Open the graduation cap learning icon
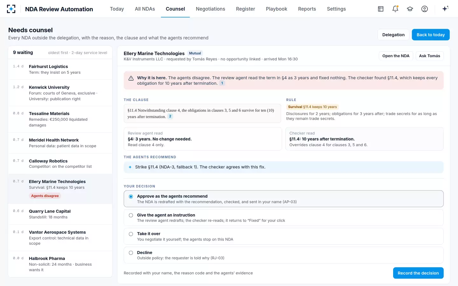This screenshot has height=286, width=458. point(410,9)
